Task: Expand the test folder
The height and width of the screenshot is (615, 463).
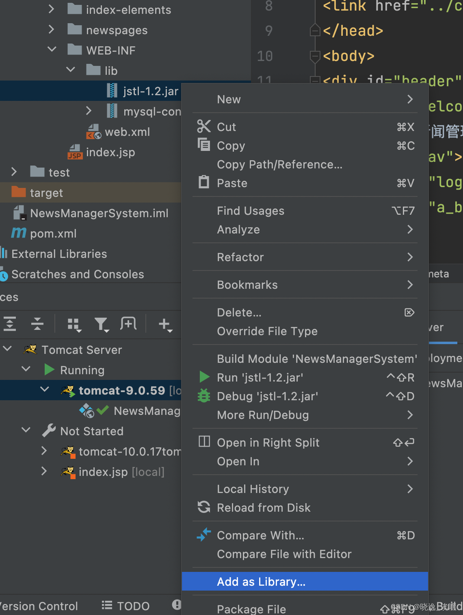Action: coord(14,172)
